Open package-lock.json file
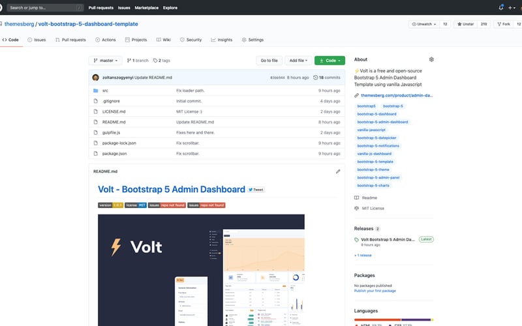This screenshot has height=326, width=522. coord(119,143)
